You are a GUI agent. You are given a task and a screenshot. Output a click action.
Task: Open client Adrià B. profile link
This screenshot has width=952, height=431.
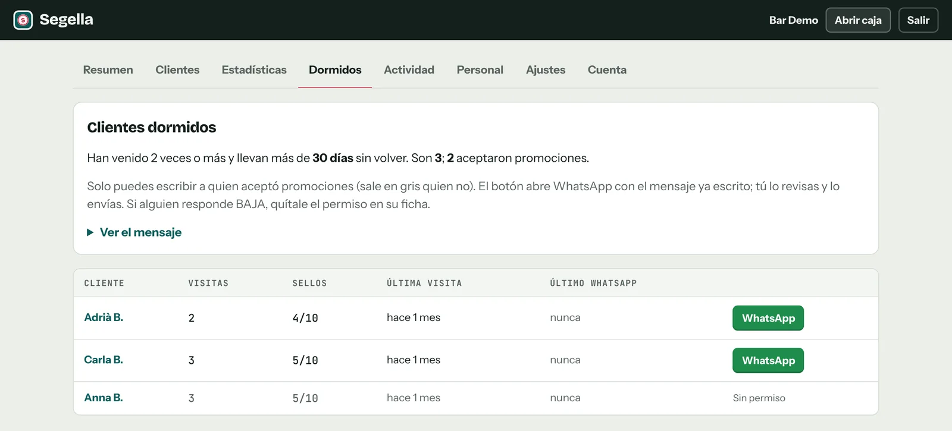104,317
